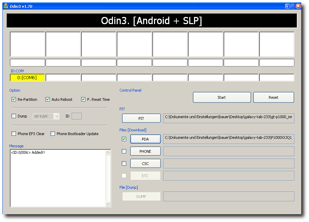Disable F. Reset Time option
Screen dimensions: 309x222
point(83,99)
